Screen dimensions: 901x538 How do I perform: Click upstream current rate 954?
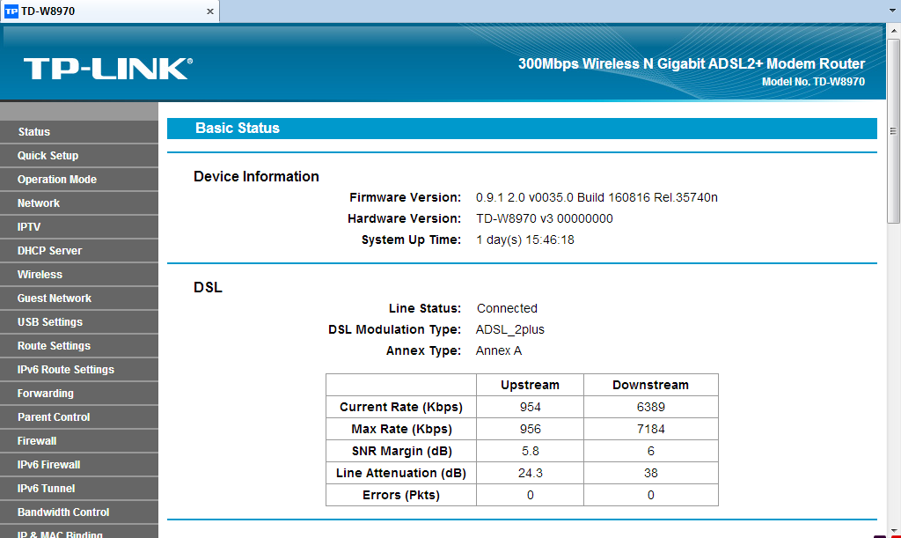[530, 407]
